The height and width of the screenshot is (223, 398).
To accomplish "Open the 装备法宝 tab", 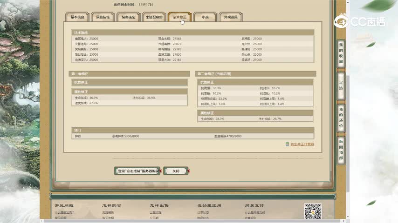I will coord(129,17).
